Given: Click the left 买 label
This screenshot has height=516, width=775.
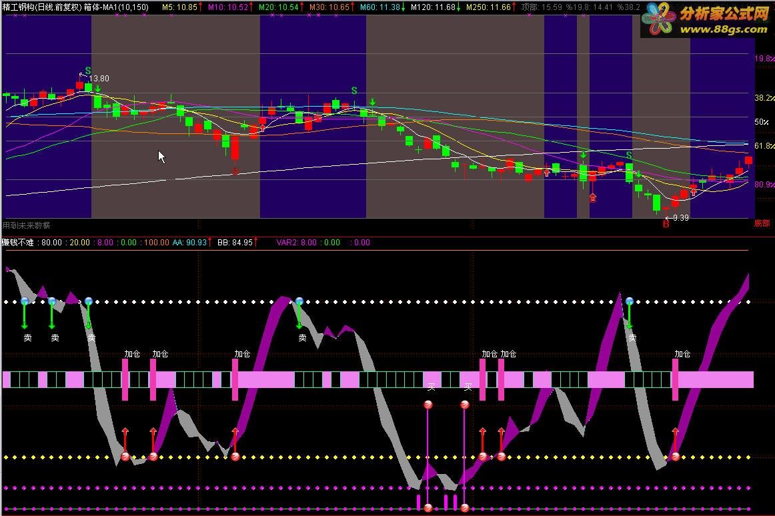Looking at the screenshot, I should click(432, 387).
